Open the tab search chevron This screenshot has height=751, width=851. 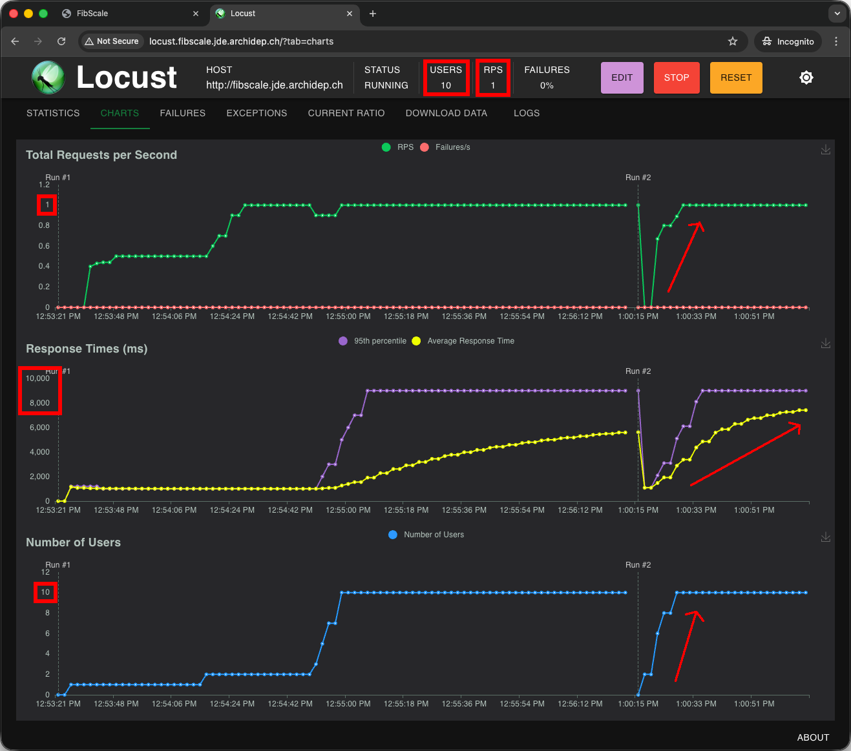[x=837, y=14]
